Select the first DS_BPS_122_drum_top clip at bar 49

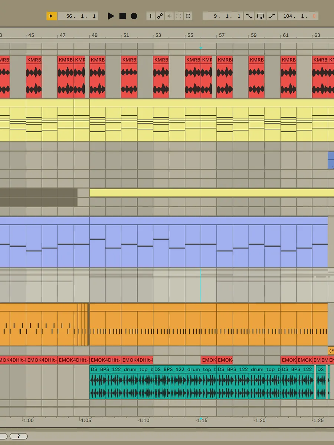point(121,382)
